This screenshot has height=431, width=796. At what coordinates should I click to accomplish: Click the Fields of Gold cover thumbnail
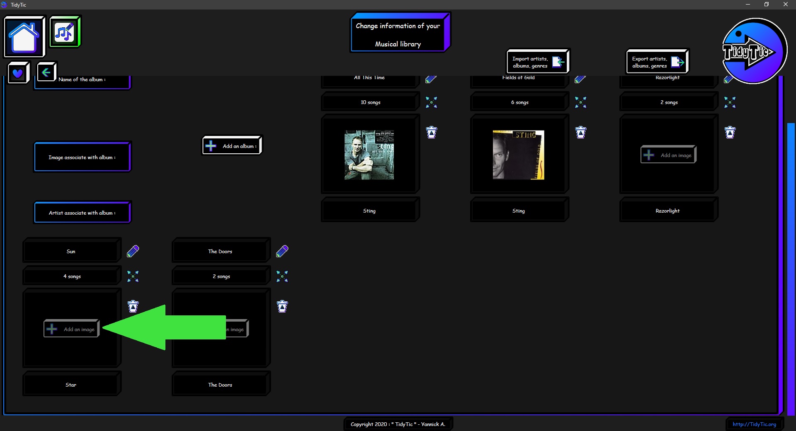point(518,155)
